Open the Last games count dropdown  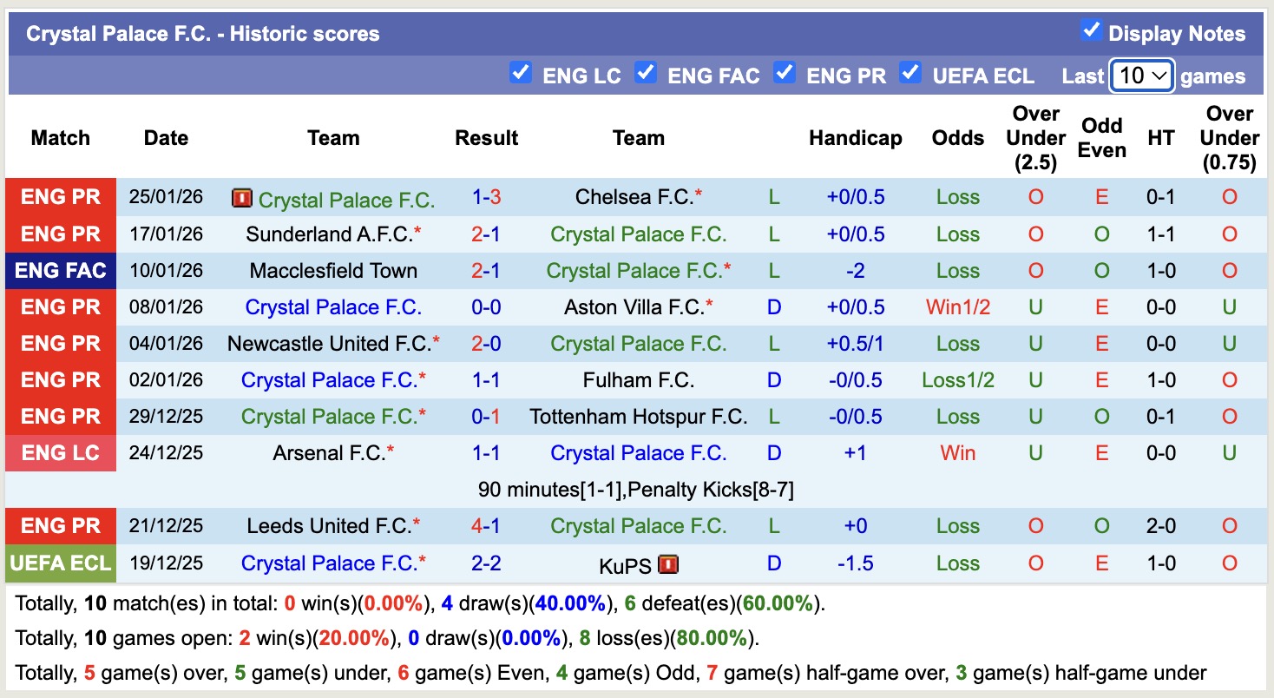1141,76
